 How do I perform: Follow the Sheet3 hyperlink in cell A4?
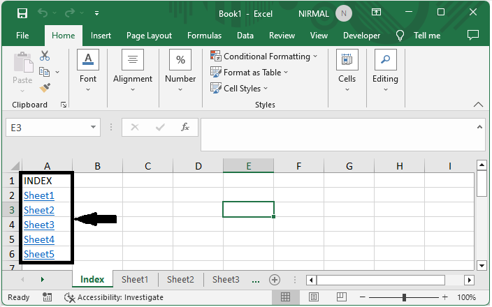[39, 225]
